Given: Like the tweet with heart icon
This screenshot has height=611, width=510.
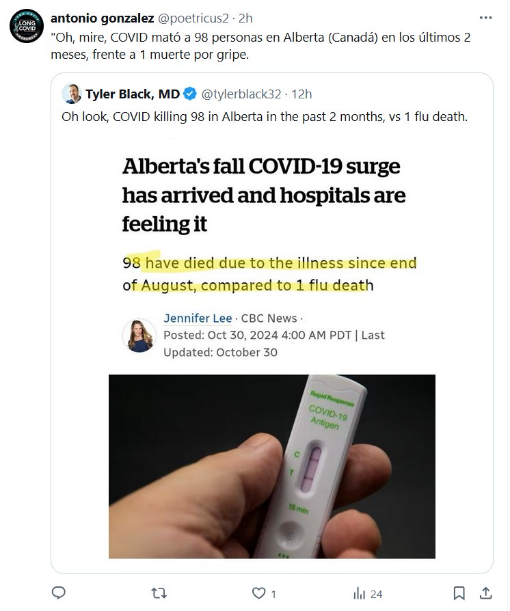Looking at the screenshot, I should [x=258, y=593].
